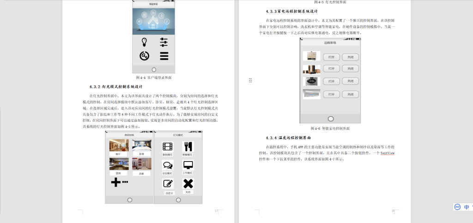Click the film strip 影院模式 icon
Image resolution: width=473 pixels, height=223 pixels.
(168, 147)
